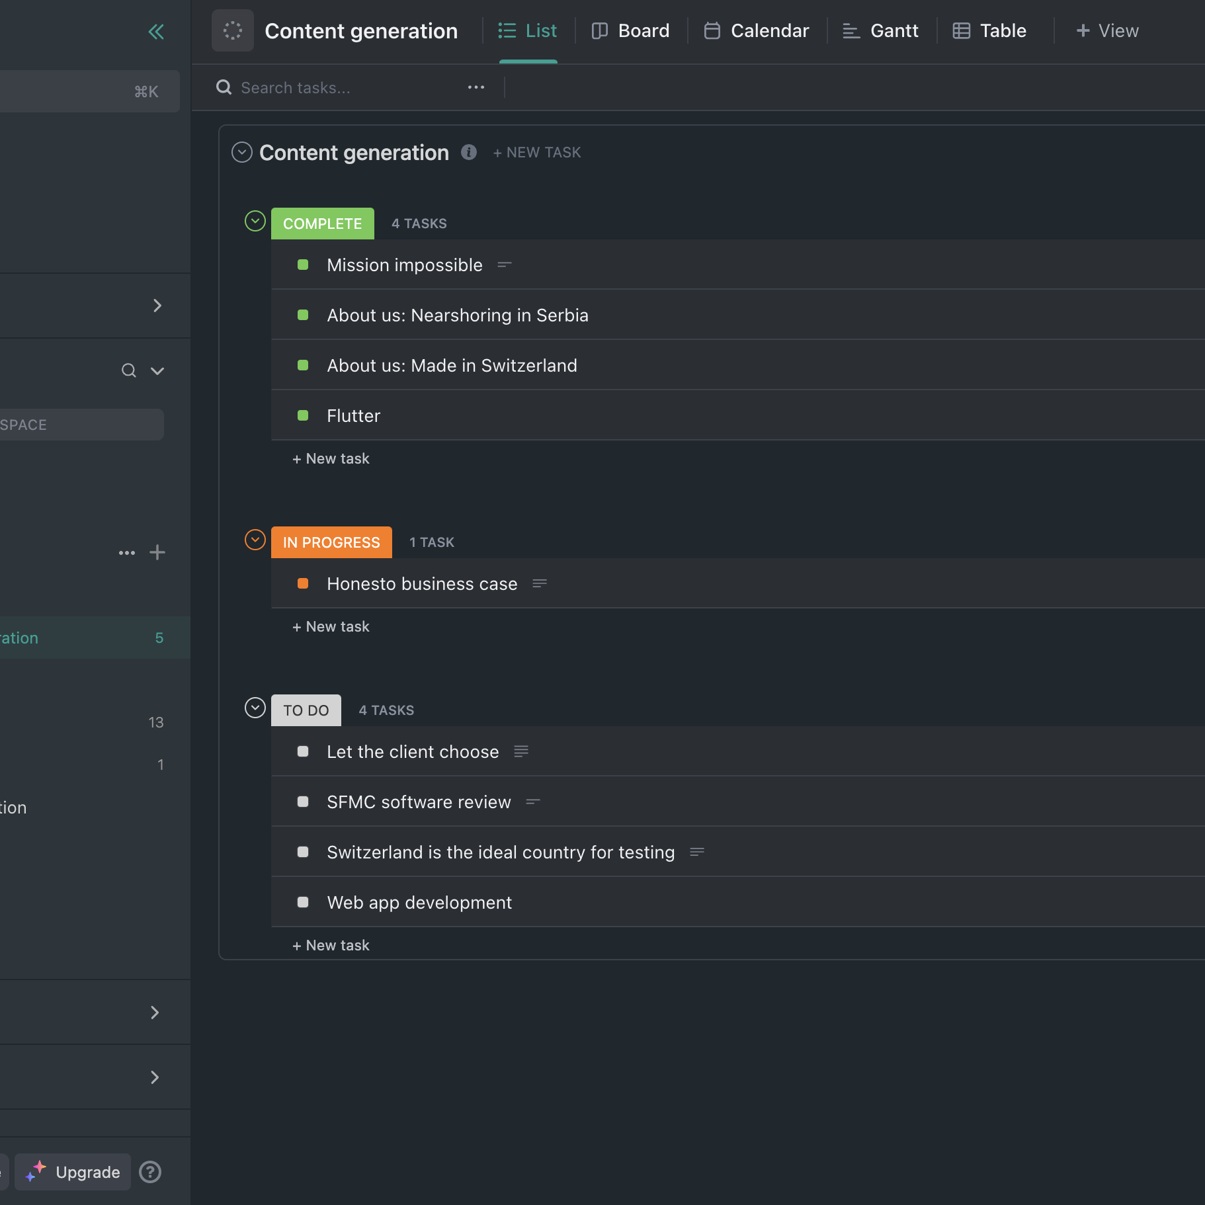Expand the first collapsed section near the sidebar bottom
1205x1205 pixels.
coord(155,1013)
